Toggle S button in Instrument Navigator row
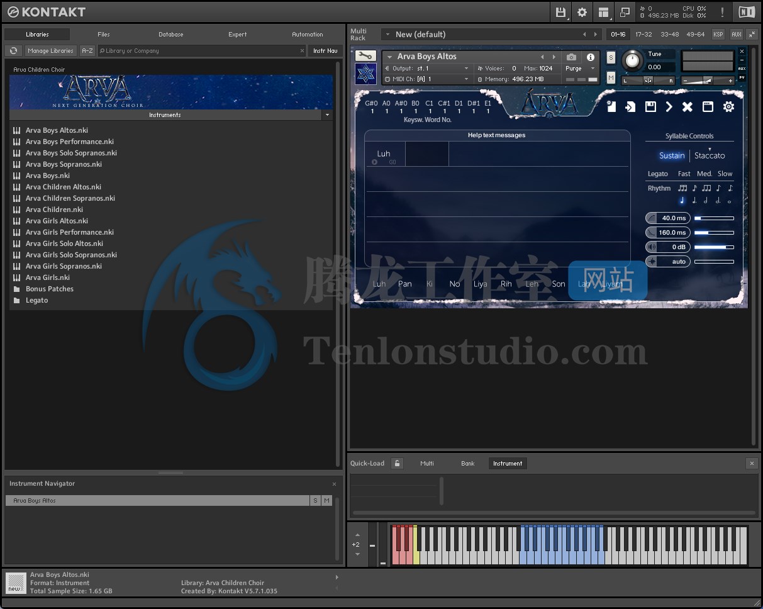Image resolution: width=763 pixels, height=609 pixels. pyautogui.click(x=315, y=500)
